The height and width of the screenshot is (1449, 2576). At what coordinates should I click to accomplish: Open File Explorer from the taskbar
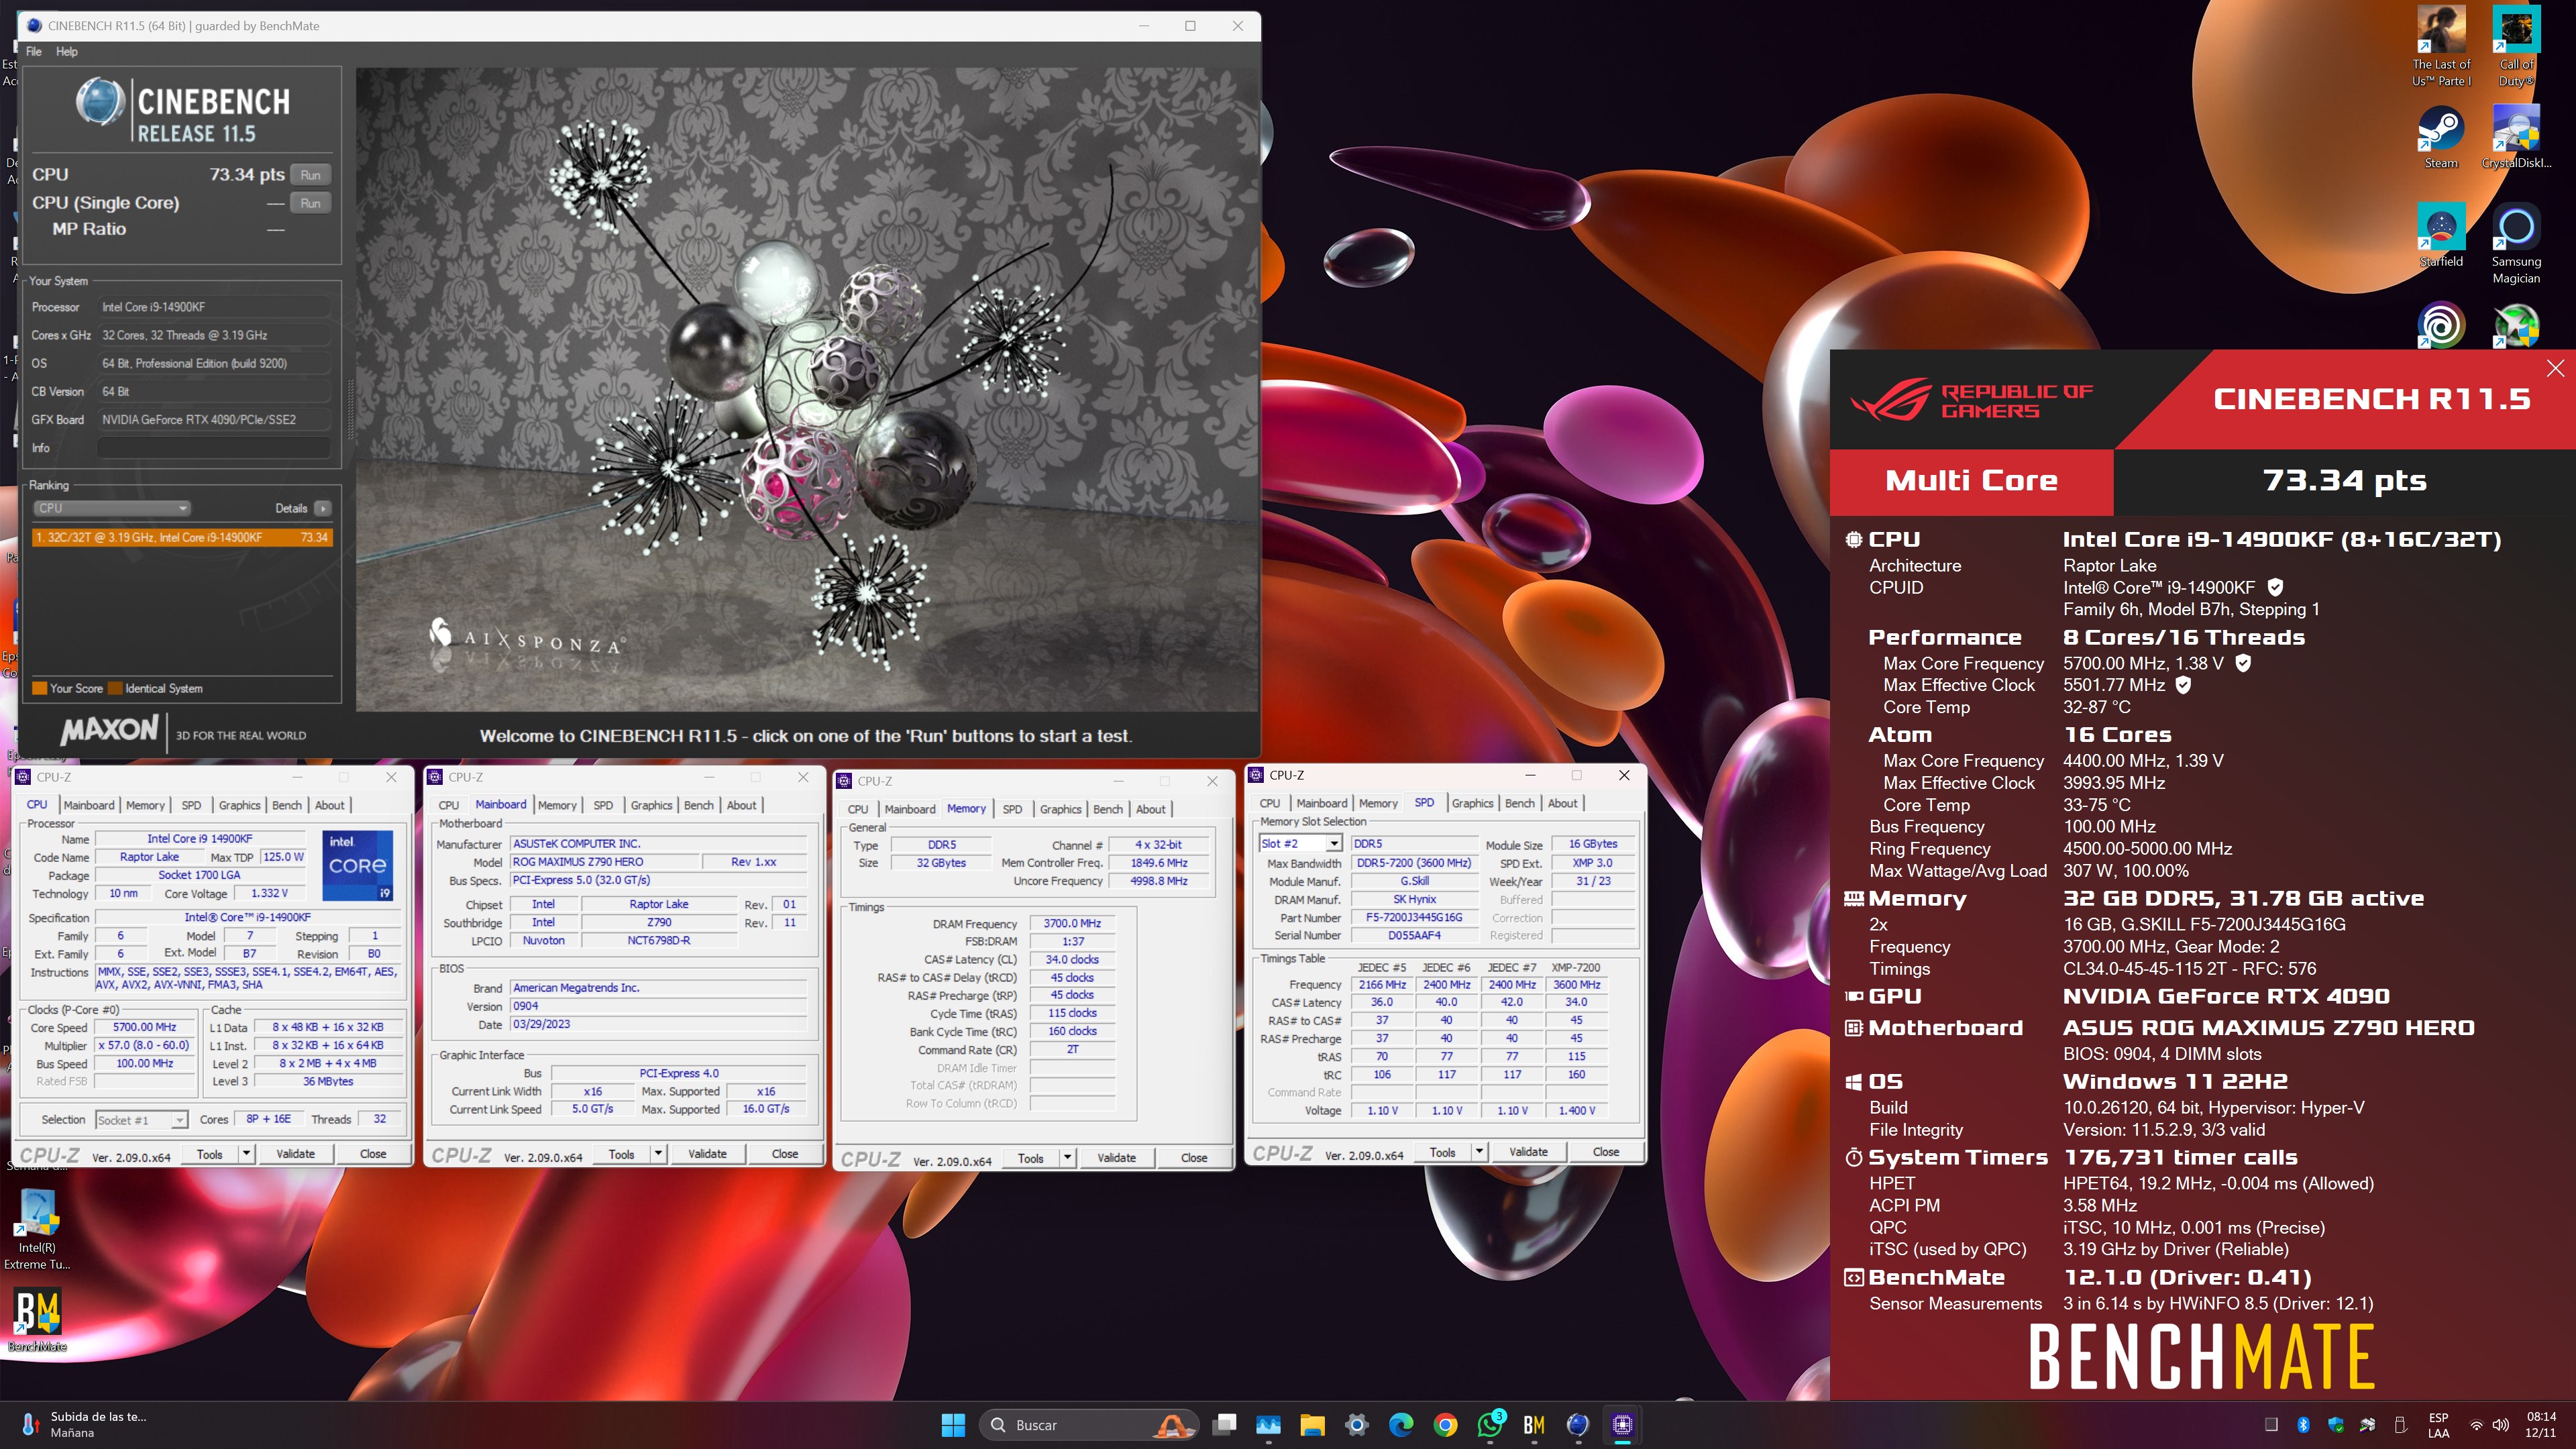click(x=1312, y=1425)
